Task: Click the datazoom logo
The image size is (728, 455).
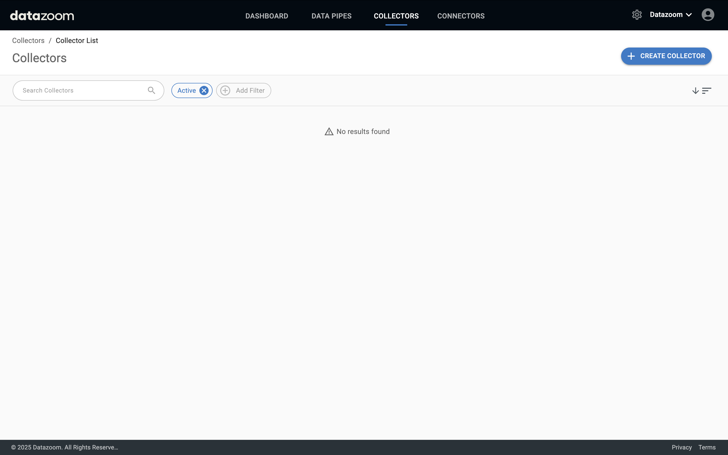Action: click(42, 15)
